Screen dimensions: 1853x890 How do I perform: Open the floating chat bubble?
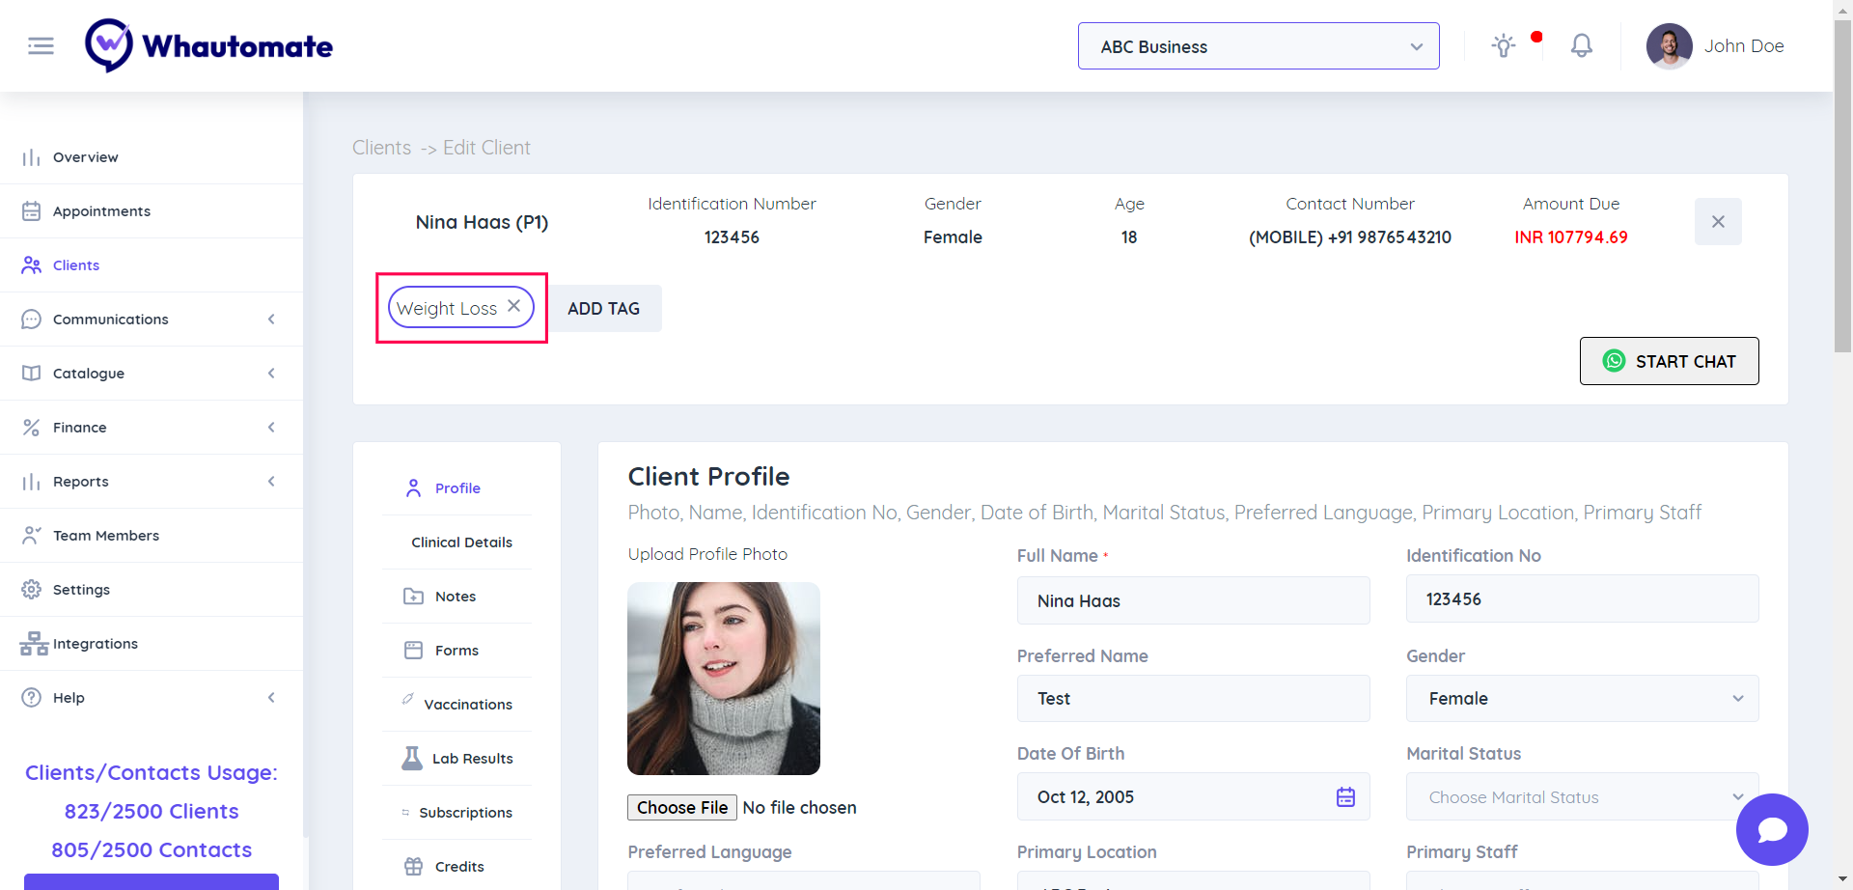point(1771,829)
